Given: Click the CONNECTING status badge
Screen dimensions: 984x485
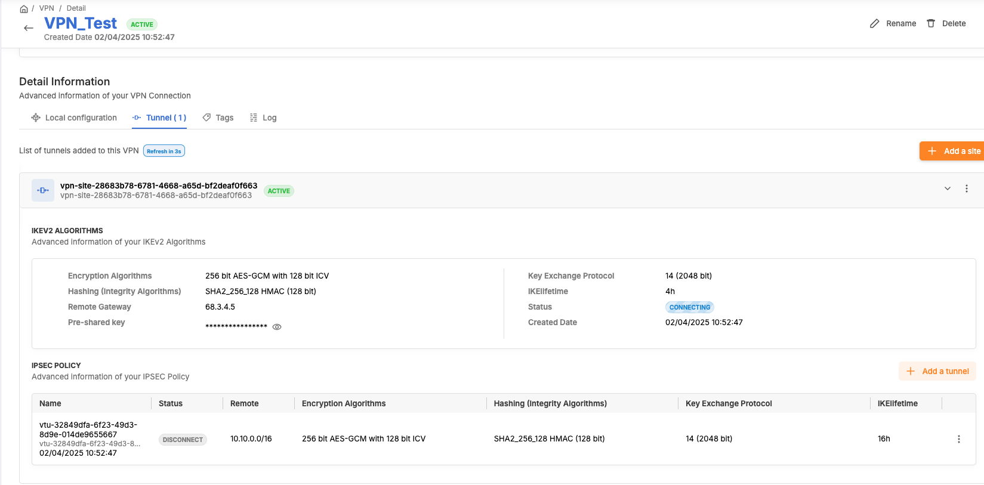Looking at the screenshot, I should pyautogui.click(x=689, y=307).
